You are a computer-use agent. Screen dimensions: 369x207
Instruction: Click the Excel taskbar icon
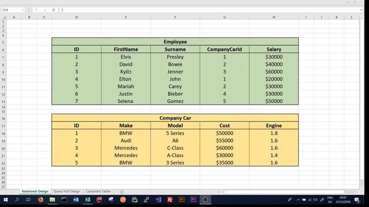pyautogui.click(x=88, y=200)
